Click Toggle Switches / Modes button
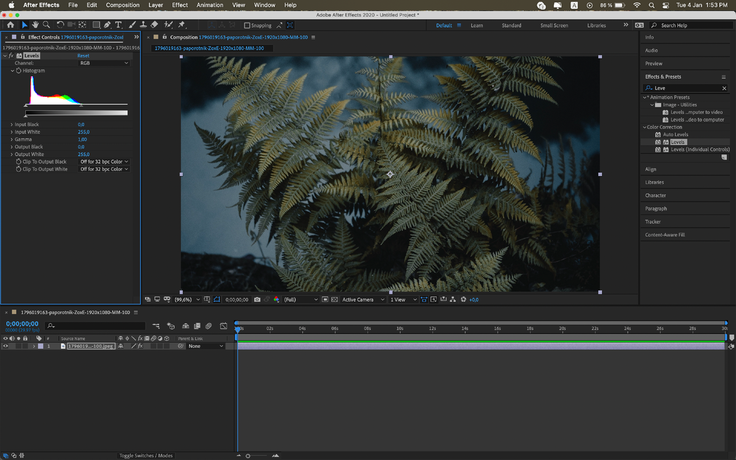Viewport: 736px width, 460px height. [146, 456]
